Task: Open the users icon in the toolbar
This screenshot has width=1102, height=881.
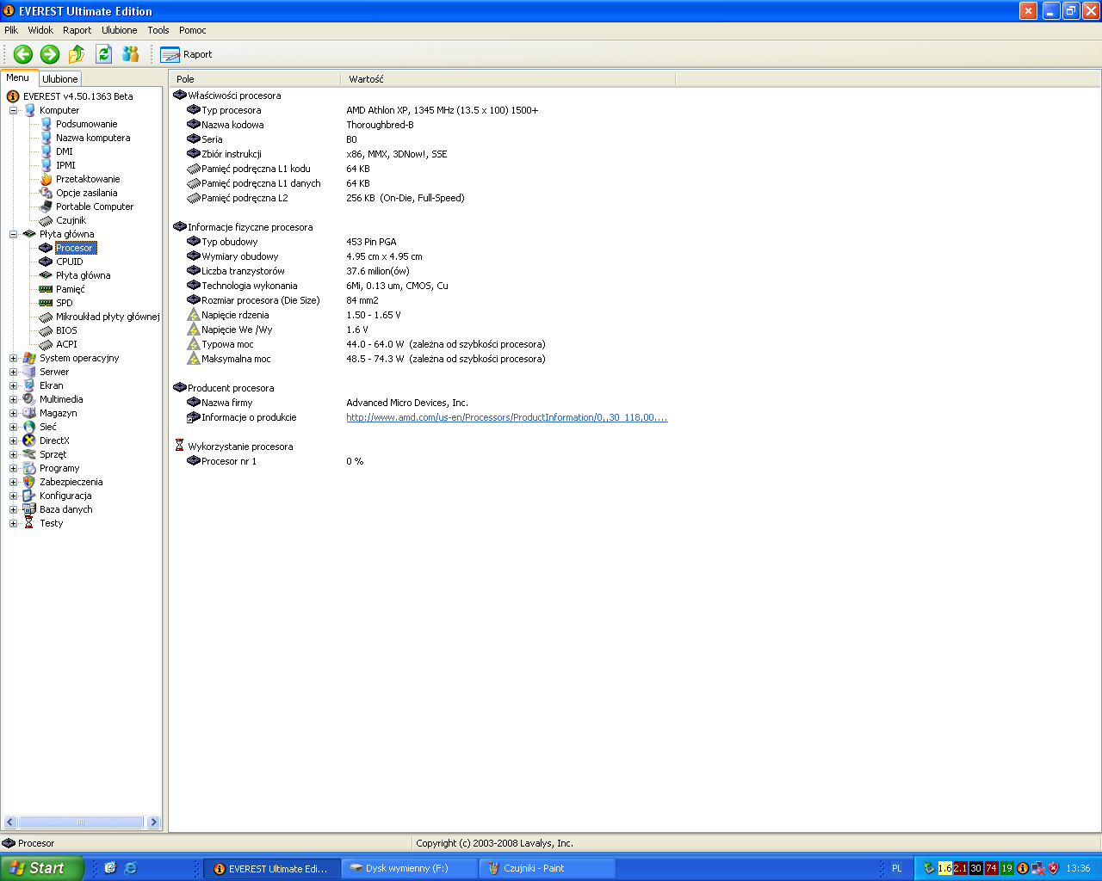Action: [x=131, y=54]
